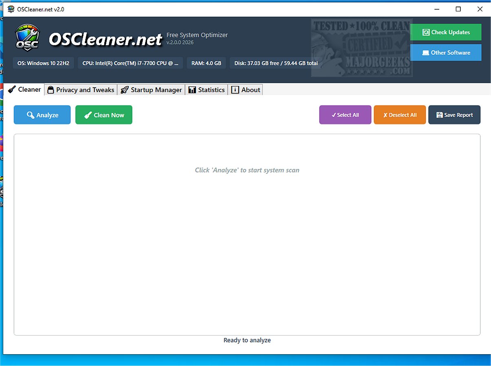
Task: Maximize the OSCleaner window
Action: point(458,9)
